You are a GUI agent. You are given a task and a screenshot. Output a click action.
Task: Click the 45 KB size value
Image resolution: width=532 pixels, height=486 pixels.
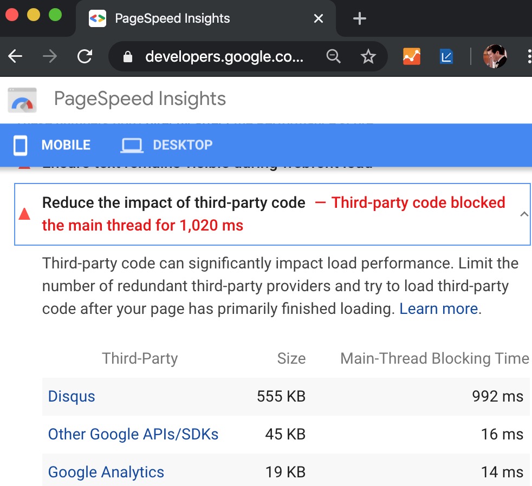(285, 435)
